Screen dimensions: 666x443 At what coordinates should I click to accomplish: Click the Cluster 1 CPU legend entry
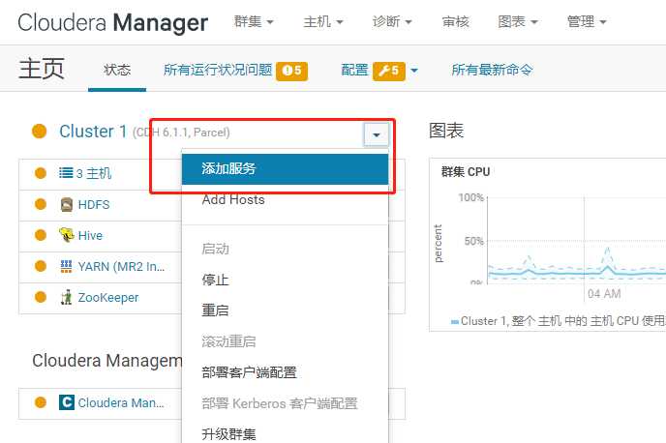click(x=559, y=321)
